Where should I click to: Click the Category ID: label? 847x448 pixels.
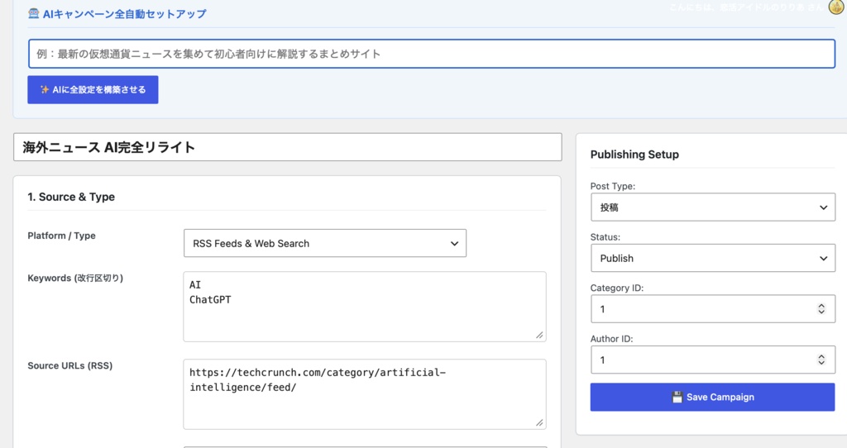[x=617, y=288]
